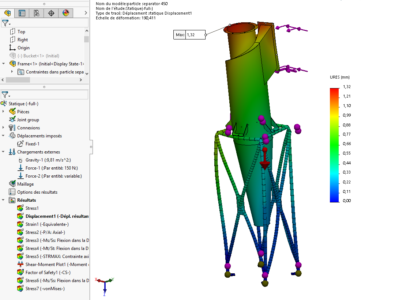Click the upper filter funnel icon
Screen dimensions: 395x300
click(5, 23)
